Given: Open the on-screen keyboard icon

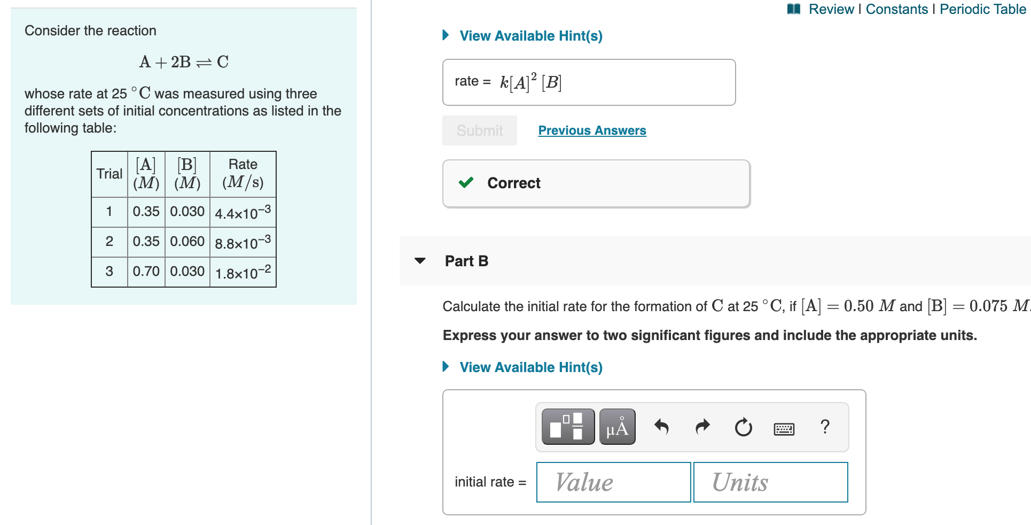Looking at the screenshot, I should (x=784, y=428).
